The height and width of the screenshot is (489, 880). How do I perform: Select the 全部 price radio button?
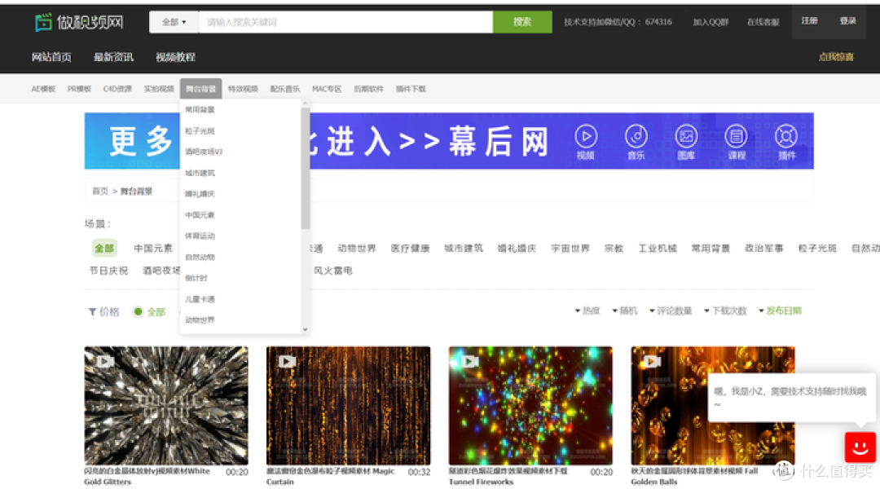[138, 311]
